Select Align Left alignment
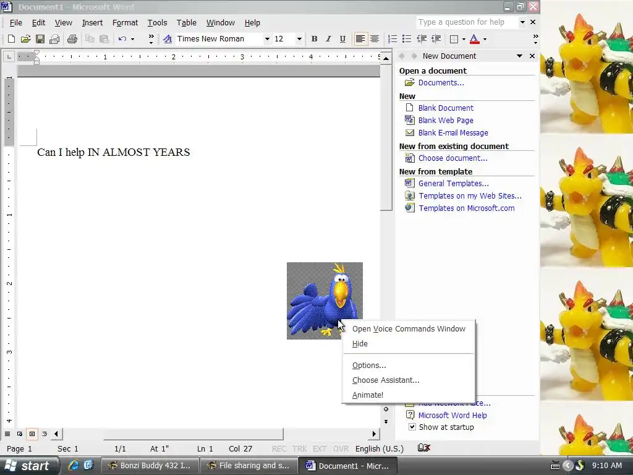 360,39
